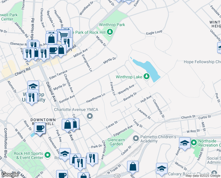The height and width of the screenshot is (178, 221).
Task: Select the Winthrop Lake label
Action: coord(129,77)
